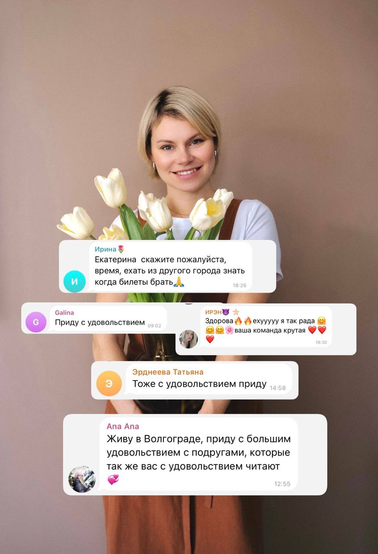This screenshot has height=554, width=378.
Task: Select the message mentioning Волгограде
Action: pos(199,454)
